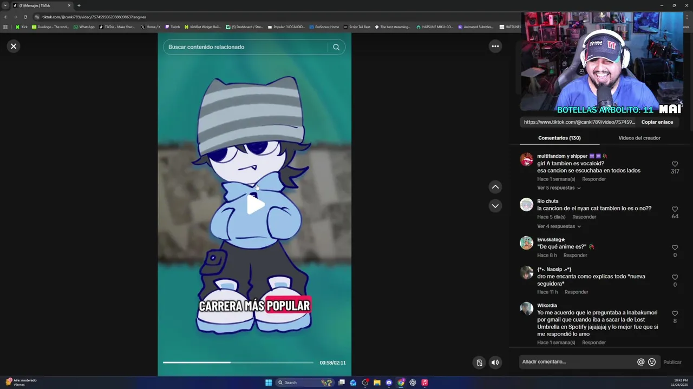
Task: Click the browser address bar URL
Action: 94,17
